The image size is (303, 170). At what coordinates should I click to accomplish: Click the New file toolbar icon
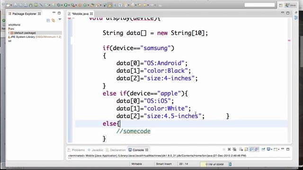pyautogui.click(x=8, y=5)
